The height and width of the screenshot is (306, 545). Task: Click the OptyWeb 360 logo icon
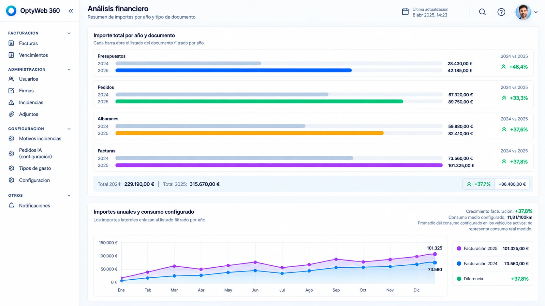(11, 11)
